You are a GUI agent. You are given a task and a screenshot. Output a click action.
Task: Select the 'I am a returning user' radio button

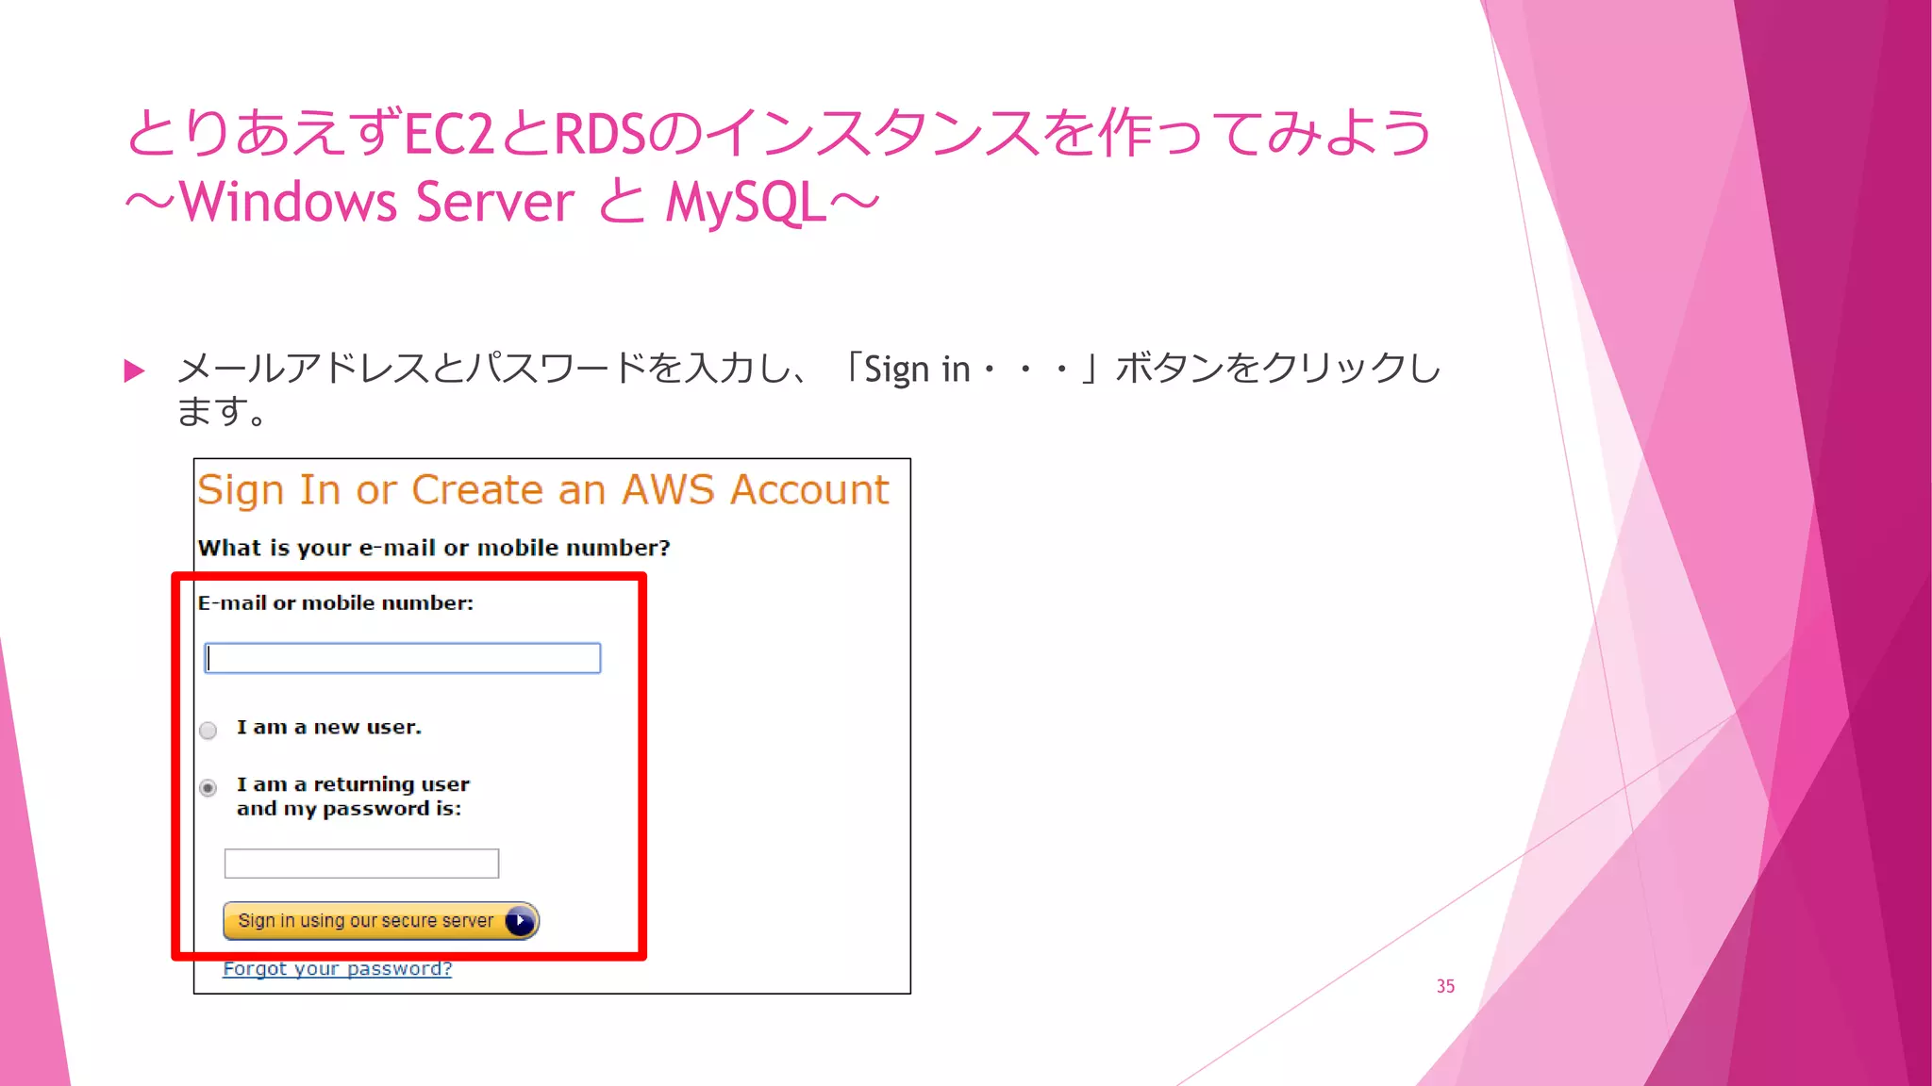208,787
